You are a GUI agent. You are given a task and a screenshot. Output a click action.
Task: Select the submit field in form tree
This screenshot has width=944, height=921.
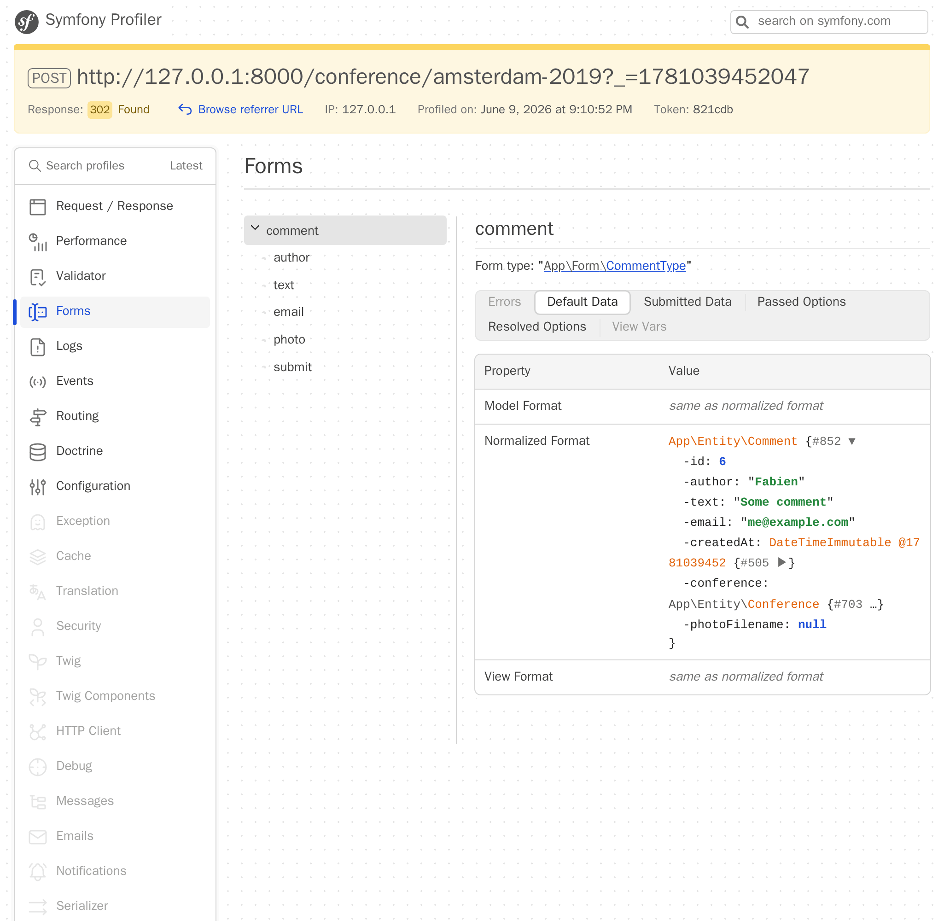tap(292, 367)
